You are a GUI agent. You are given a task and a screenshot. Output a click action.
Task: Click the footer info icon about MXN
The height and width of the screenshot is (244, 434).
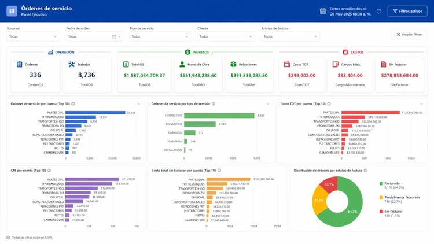pyautogui.click(x=8, y=238)
